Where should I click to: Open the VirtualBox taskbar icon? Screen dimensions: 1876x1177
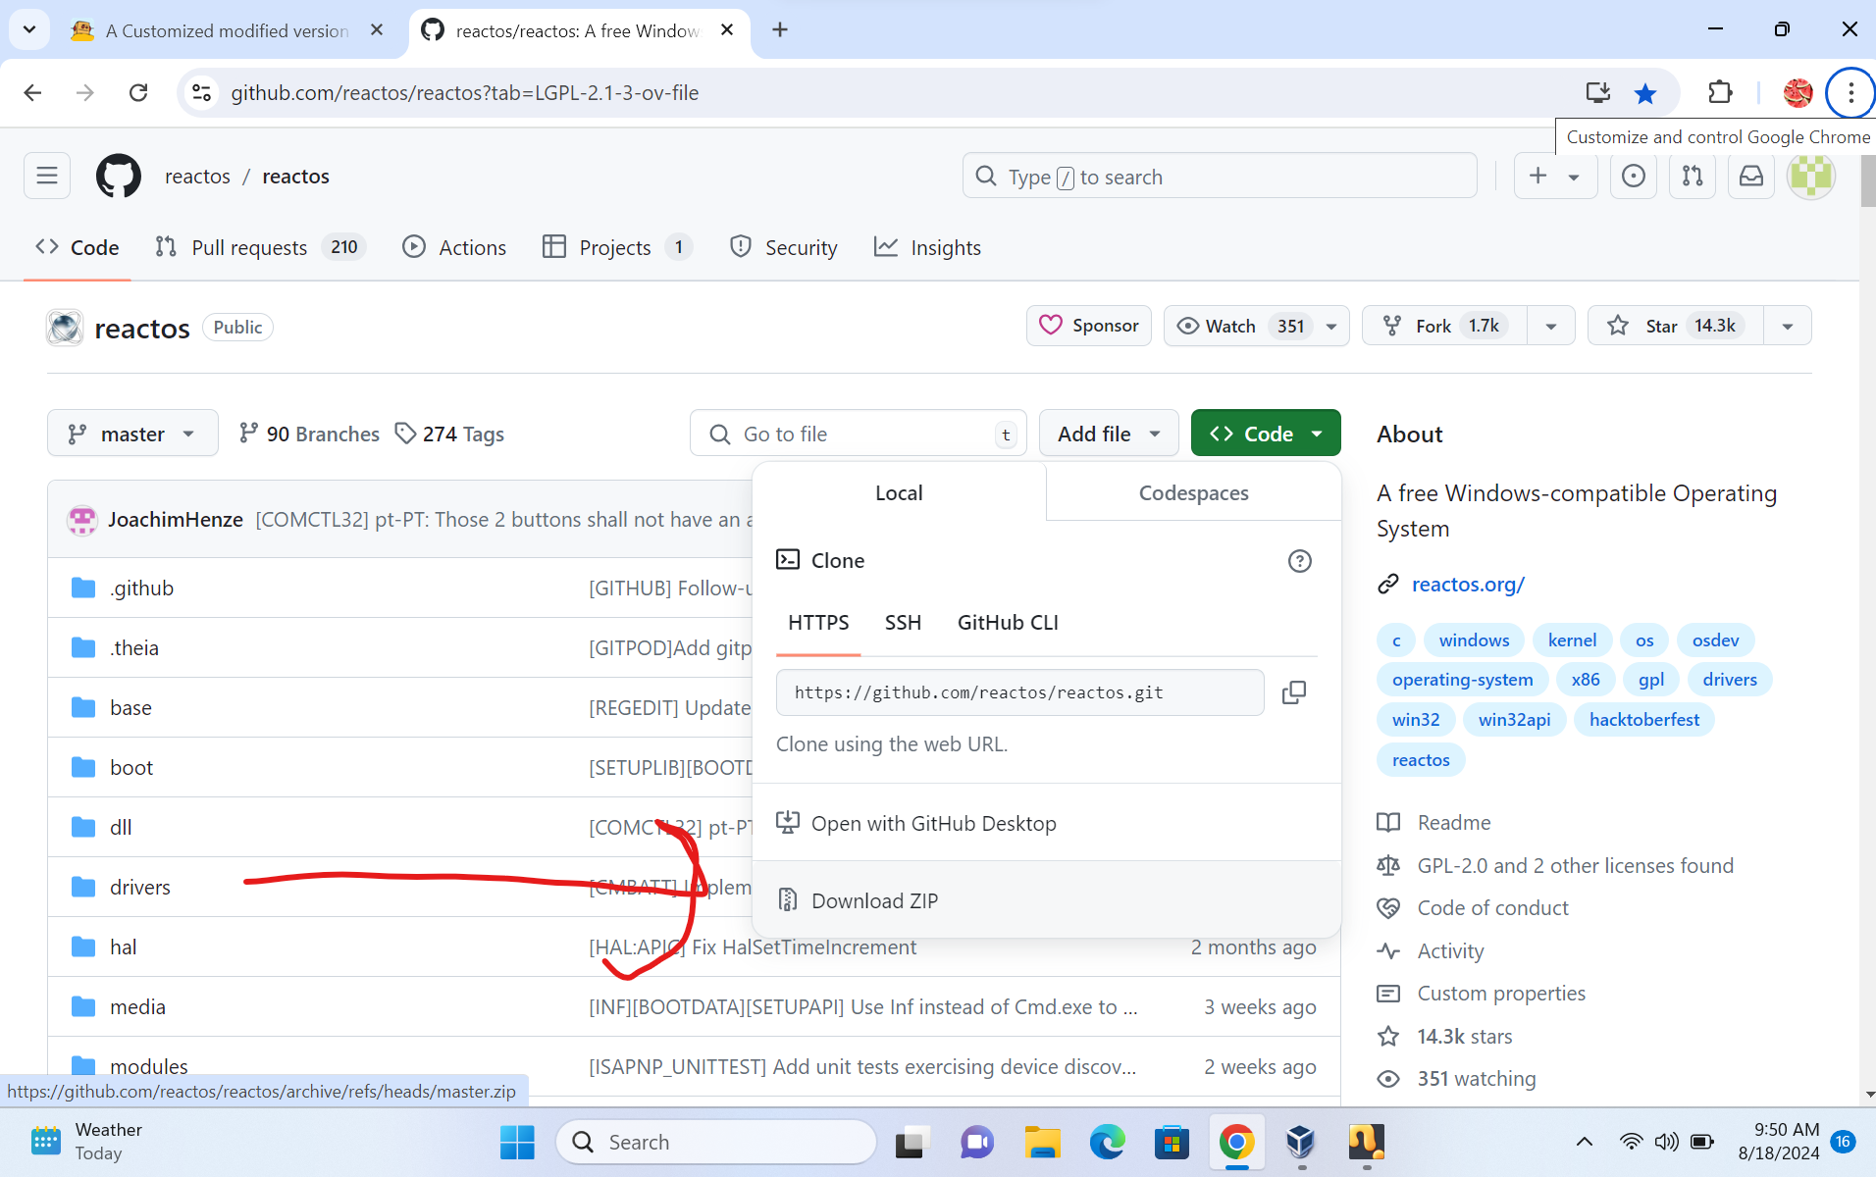(1301, 1142)
